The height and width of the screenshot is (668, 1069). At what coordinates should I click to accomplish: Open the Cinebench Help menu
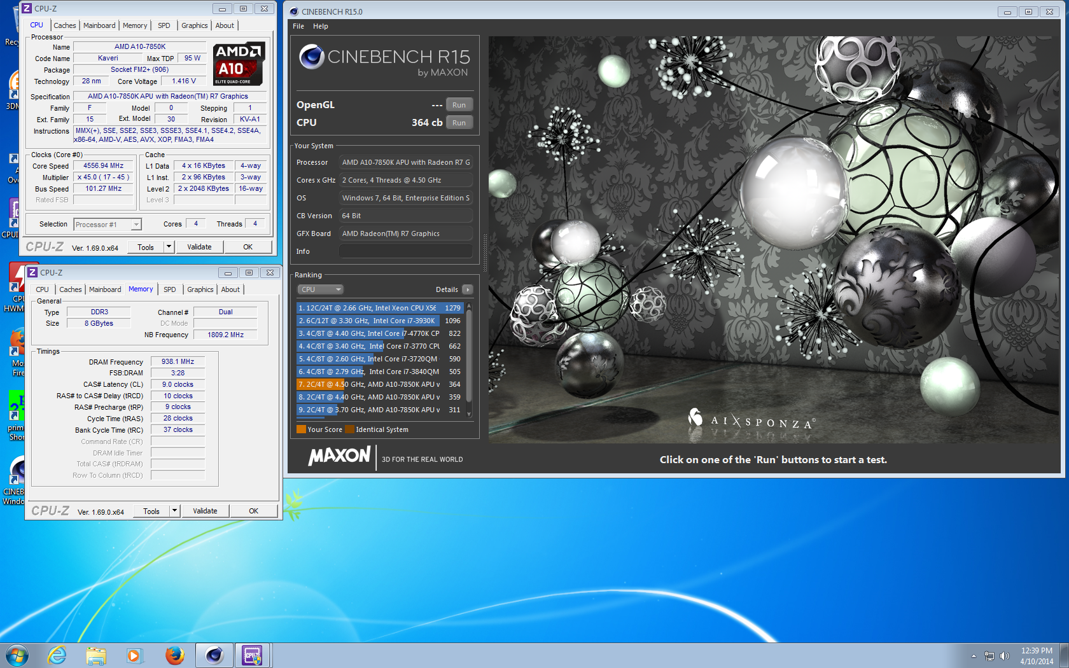(x=321, y=26)
